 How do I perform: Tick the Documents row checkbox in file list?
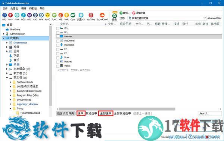click(57, 41)
